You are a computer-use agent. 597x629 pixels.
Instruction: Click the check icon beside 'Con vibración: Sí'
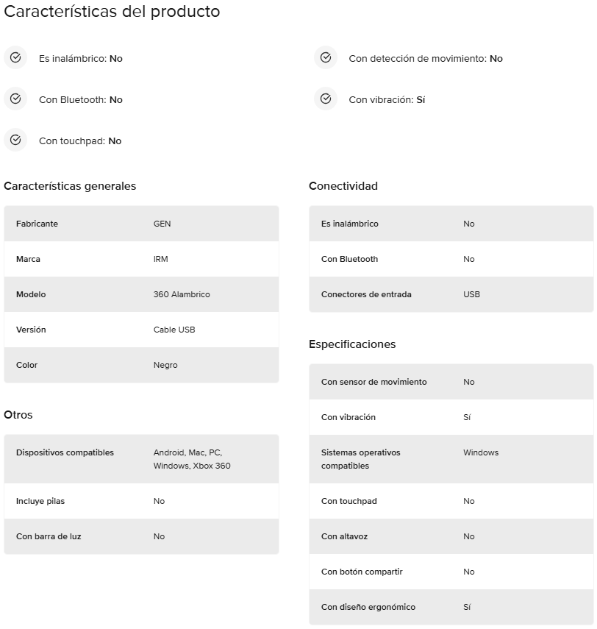point(326,99)
